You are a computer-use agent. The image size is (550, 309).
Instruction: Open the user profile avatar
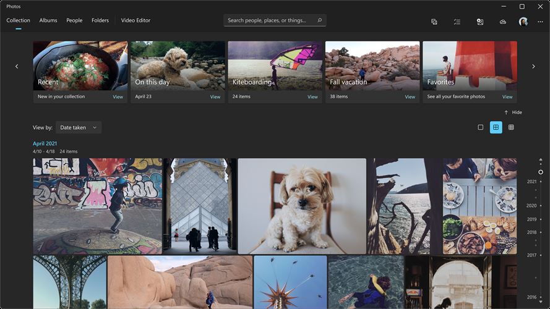click(523, 22)
